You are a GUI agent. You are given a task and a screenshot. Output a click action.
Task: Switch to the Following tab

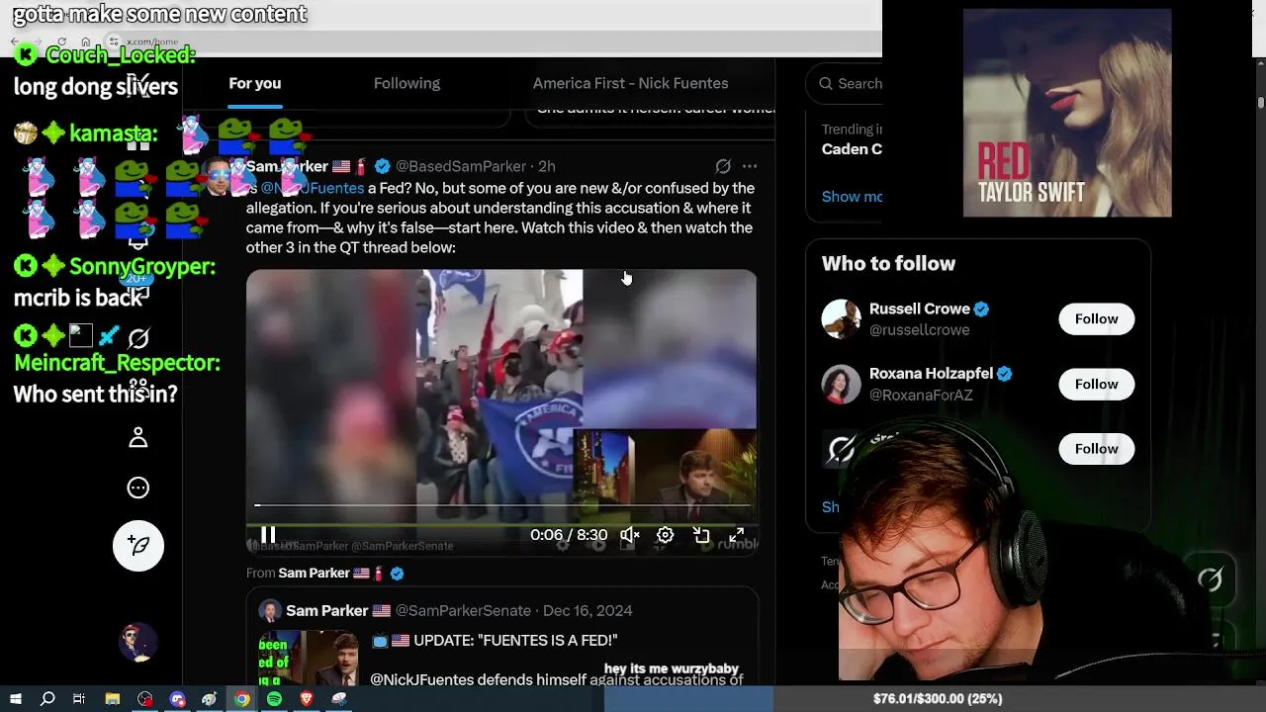(x=407, y=83)
